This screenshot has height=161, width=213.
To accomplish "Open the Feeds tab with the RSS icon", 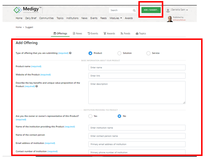I will coord(125,33).
